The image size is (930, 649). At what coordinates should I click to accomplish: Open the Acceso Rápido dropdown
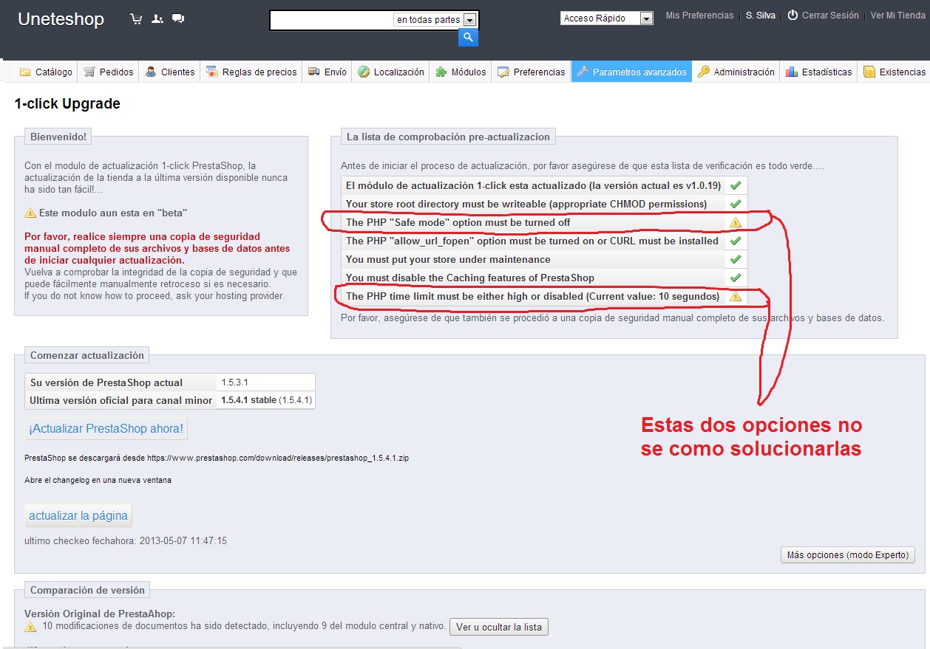coord(607,18)
